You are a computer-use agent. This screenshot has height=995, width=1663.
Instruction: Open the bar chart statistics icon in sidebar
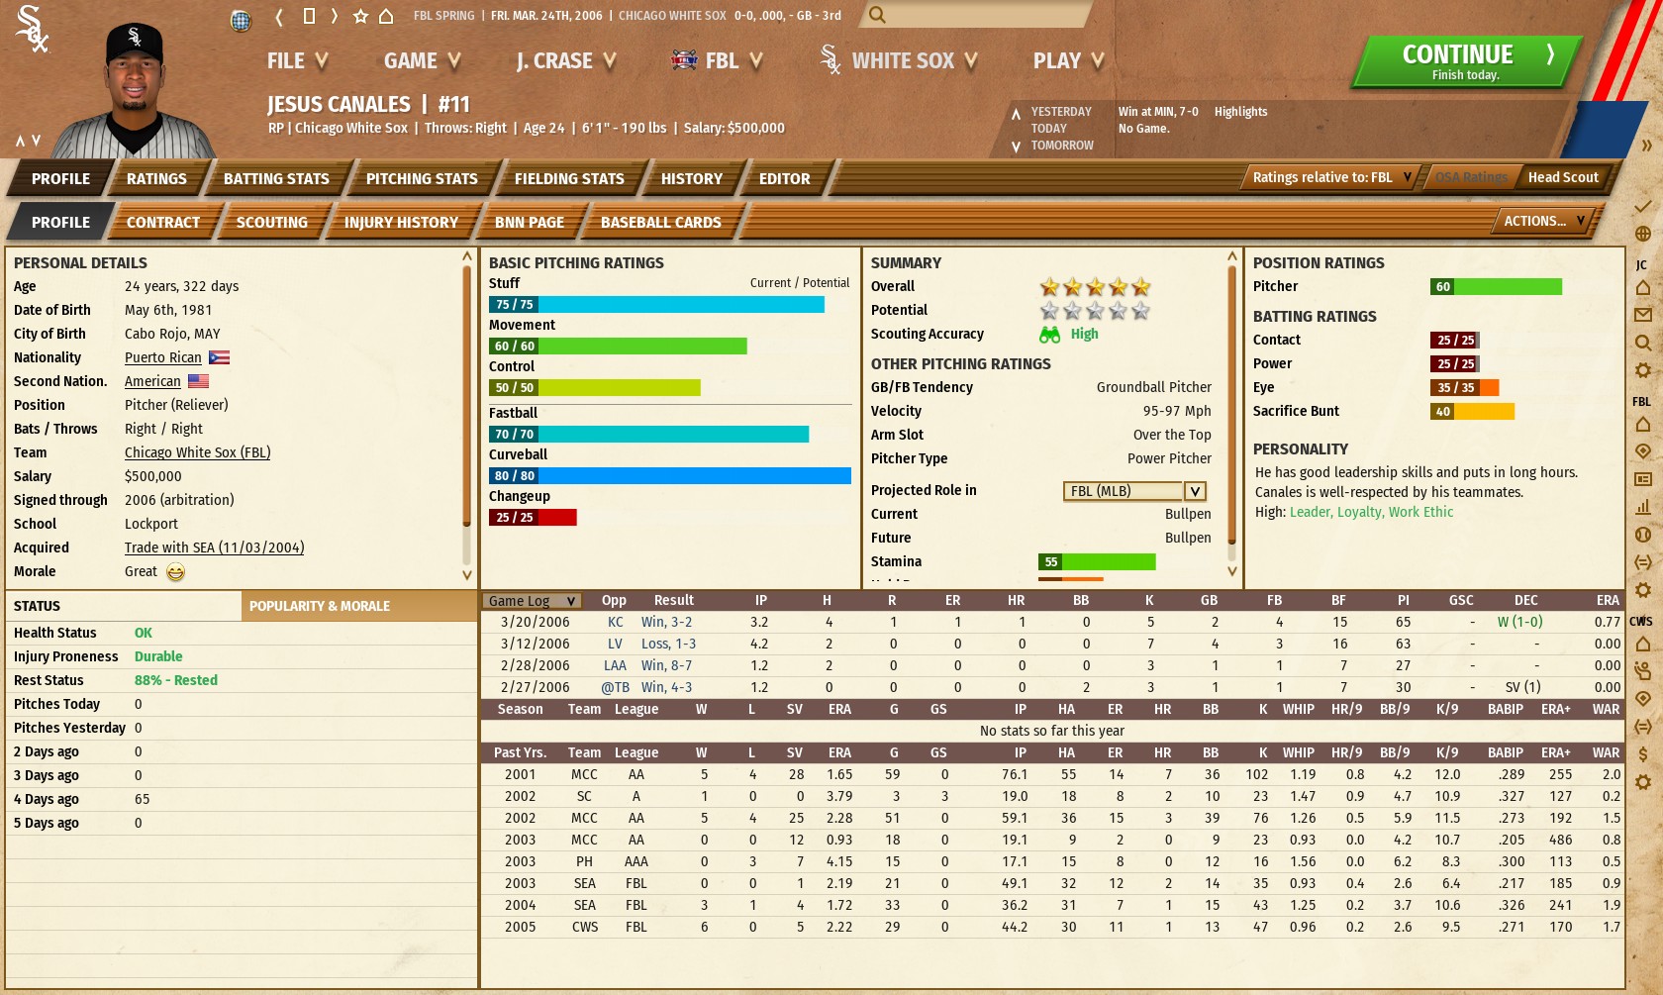(x=1642, y=507)
